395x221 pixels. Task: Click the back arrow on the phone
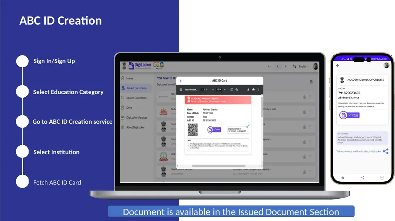[x=338, y=65]
